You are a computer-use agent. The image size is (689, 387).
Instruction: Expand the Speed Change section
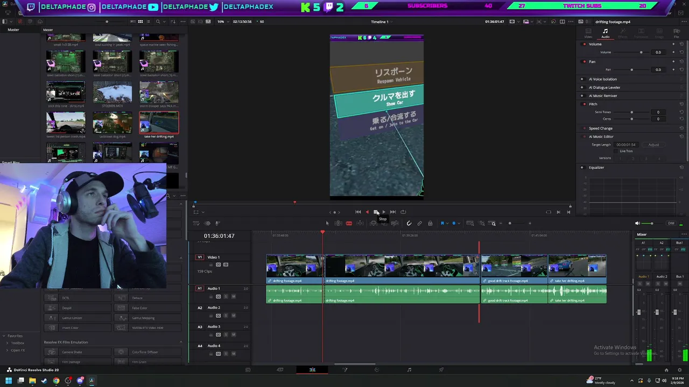[601, 128]
